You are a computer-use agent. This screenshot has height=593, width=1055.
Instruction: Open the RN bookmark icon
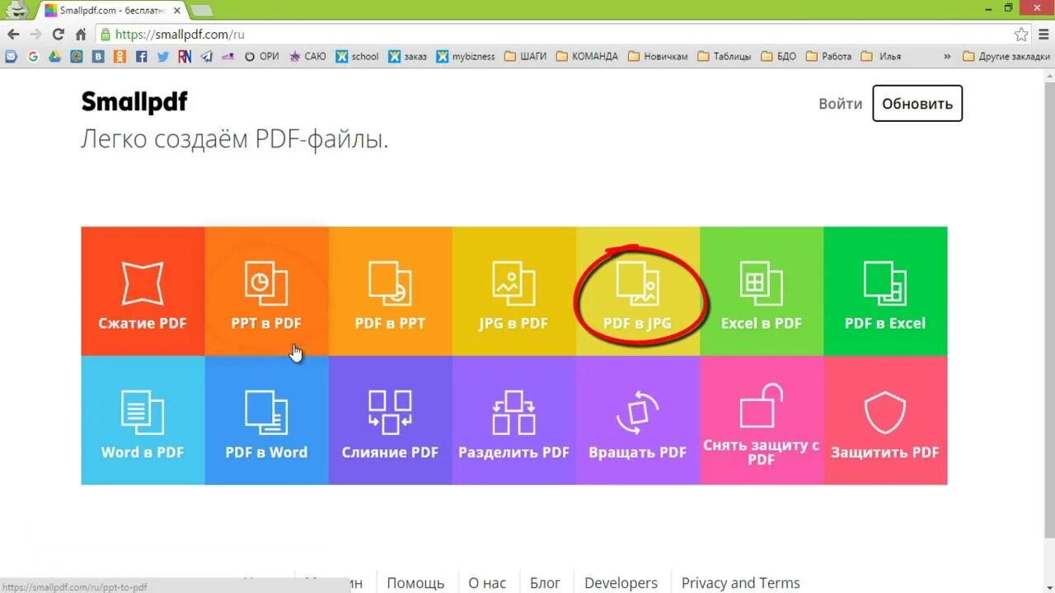[x=185, y=57]
